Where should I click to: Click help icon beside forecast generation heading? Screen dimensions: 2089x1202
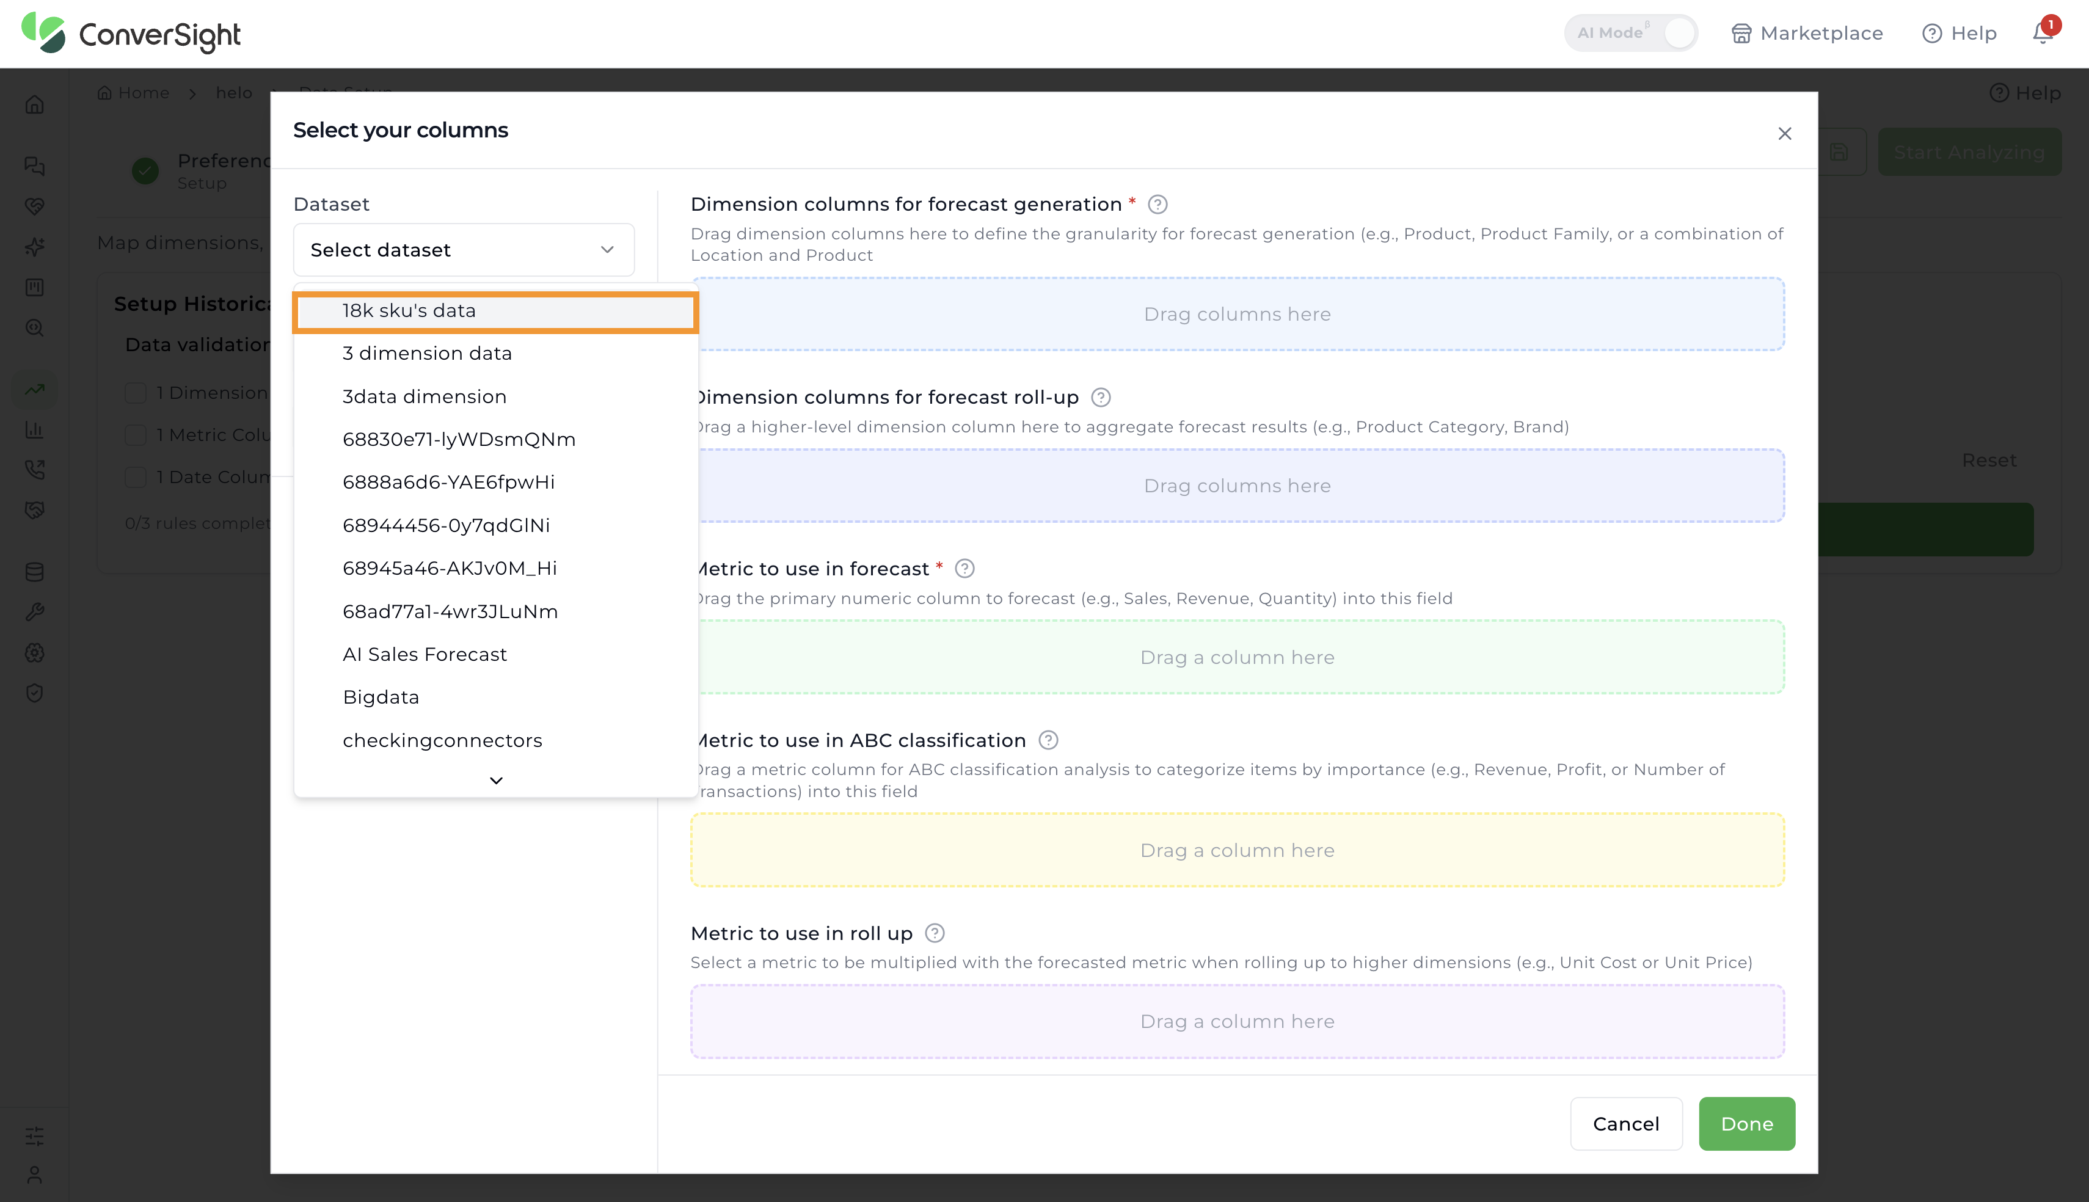click(x=1158, y=204)
